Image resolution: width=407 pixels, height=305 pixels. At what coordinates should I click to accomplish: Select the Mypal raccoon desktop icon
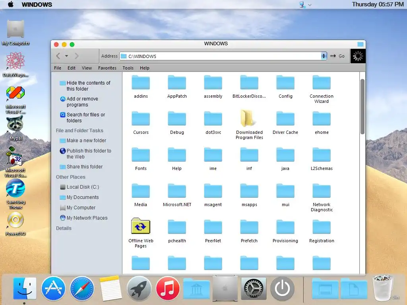pyautogui.click(x=16, y=128)
